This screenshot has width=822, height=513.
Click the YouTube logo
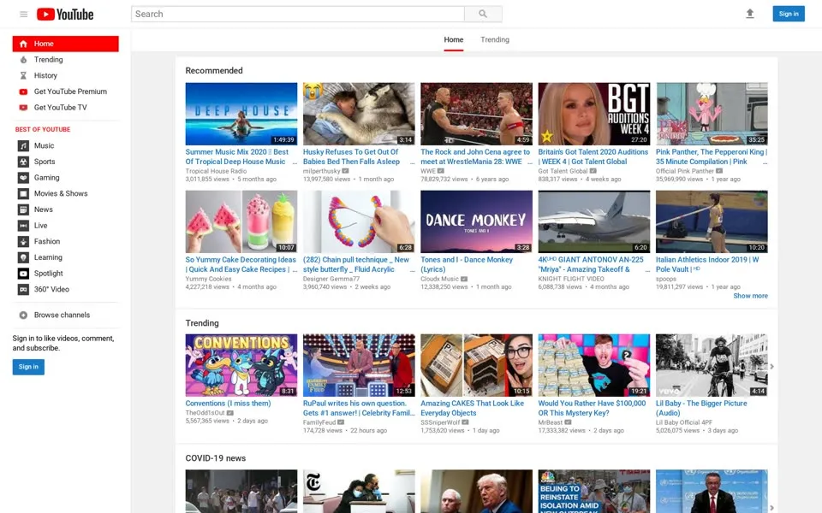pyautogui.click(x=65, y=15)
